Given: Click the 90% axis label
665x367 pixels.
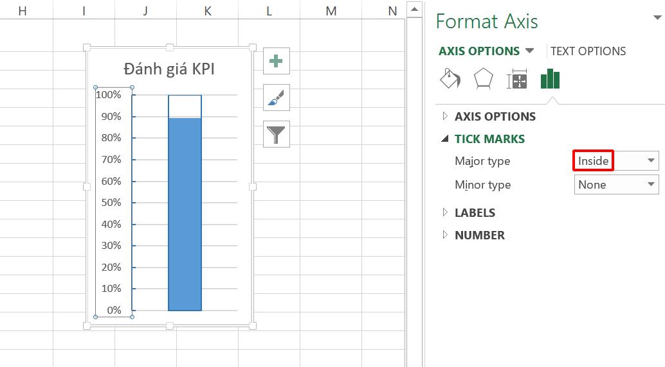Looking at the screenshot, I should [111, 116].
